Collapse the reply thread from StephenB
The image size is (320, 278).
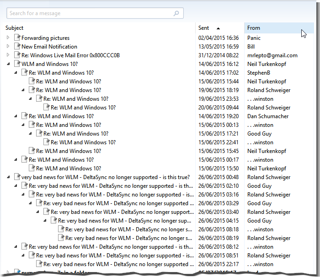pyautogui.click(x=16, y=73)
